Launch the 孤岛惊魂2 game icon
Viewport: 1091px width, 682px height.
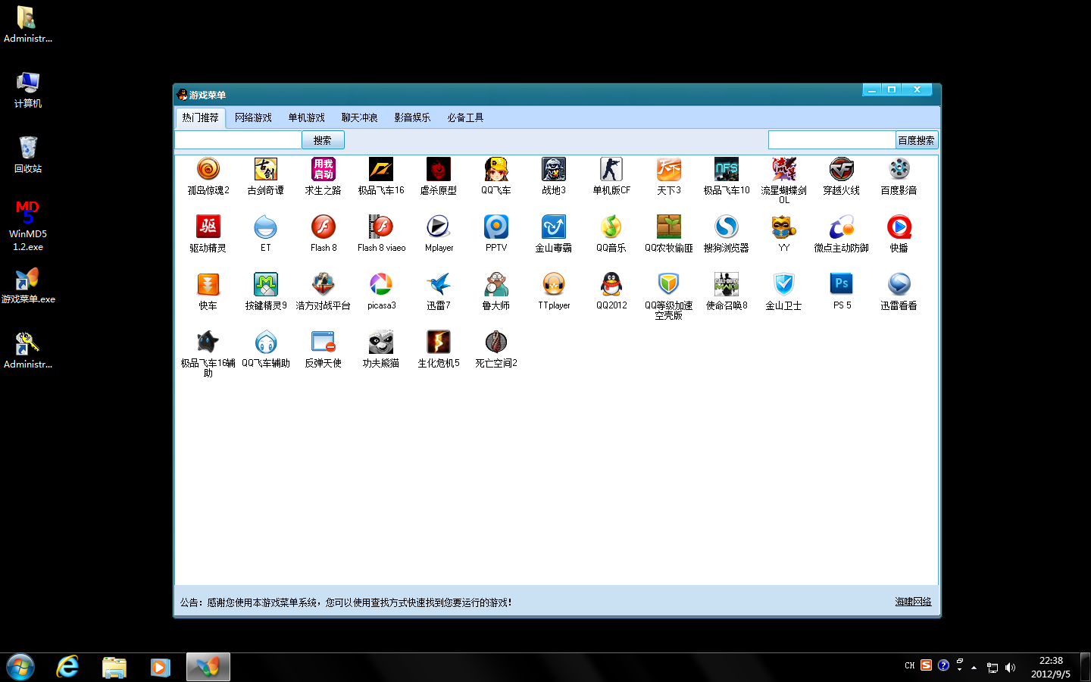click(x=208, y=169)
